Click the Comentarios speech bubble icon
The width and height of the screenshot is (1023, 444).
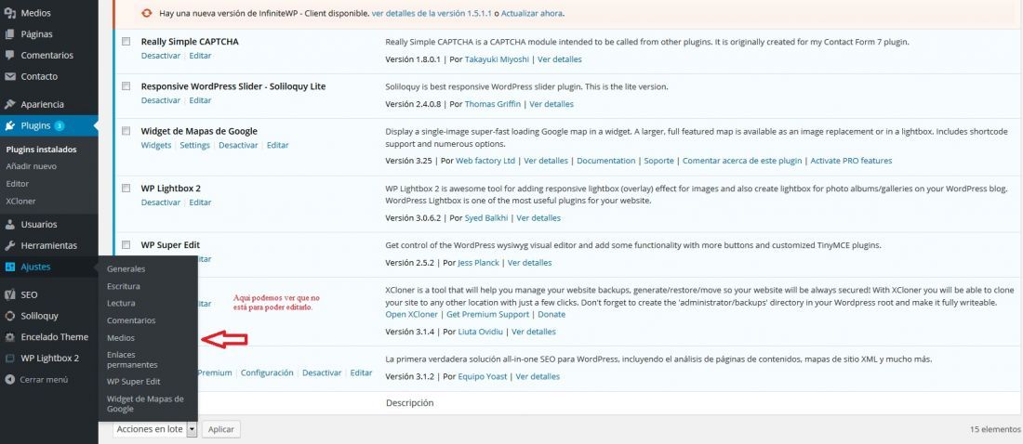click(x=10, y=56)
